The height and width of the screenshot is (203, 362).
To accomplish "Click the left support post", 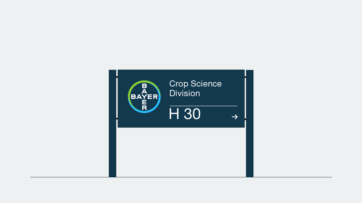I will (x=113, y=123).
